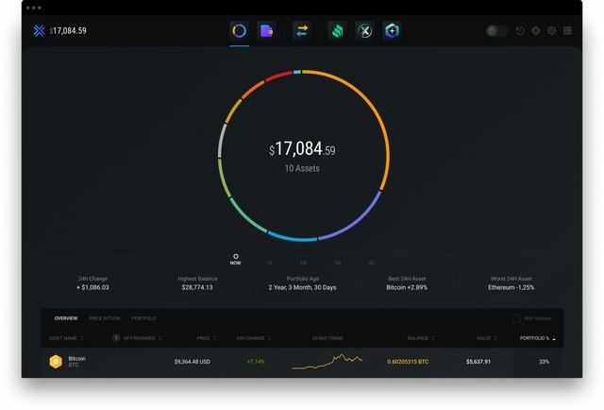The height and width of the screenshot is (410, 604).
Task: Switch to the Portfolio tab
Action: [x=144, y=318]
